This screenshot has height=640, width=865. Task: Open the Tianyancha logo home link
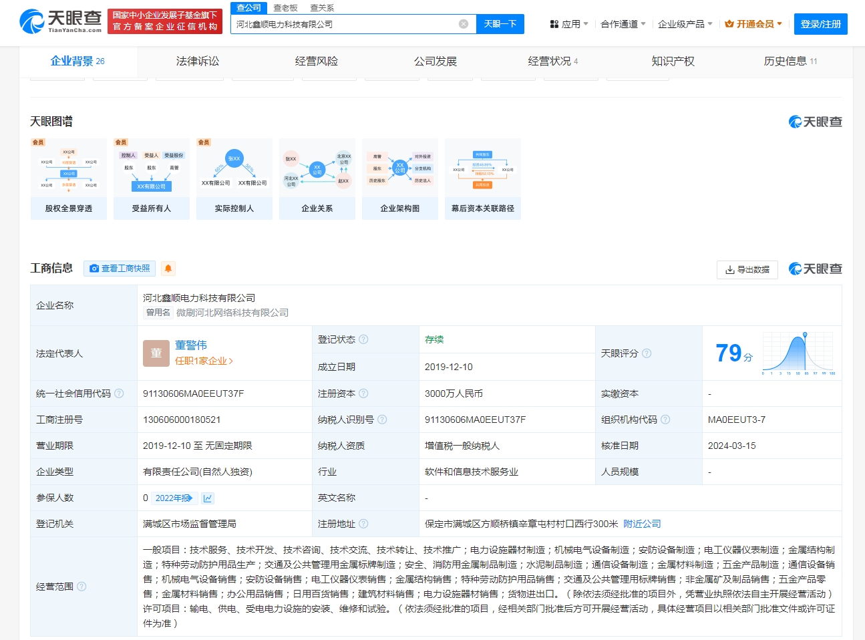[61, 21]
